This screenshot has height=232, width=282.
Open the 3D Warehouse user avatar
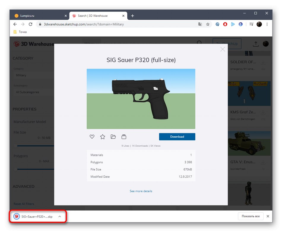point(266,44)
